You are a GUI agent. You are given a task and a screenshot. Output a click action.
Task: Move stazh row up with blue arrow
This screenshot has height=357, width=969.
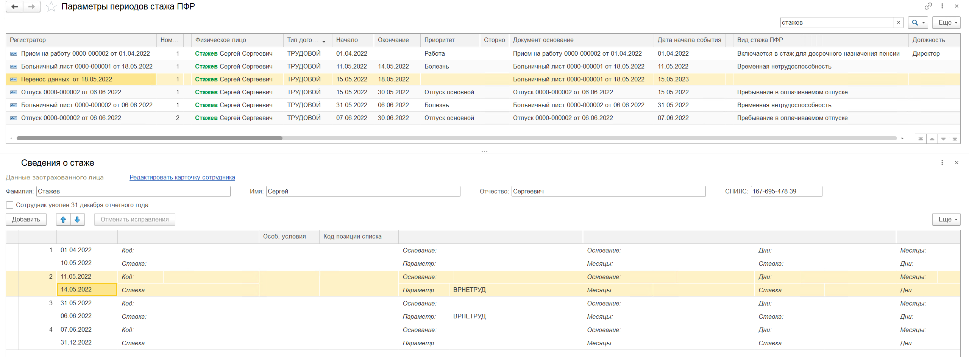(x=63, y=220)
